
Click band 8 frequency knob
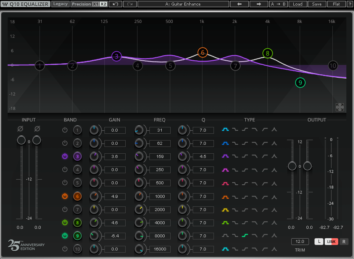click(x=139, y=222)
